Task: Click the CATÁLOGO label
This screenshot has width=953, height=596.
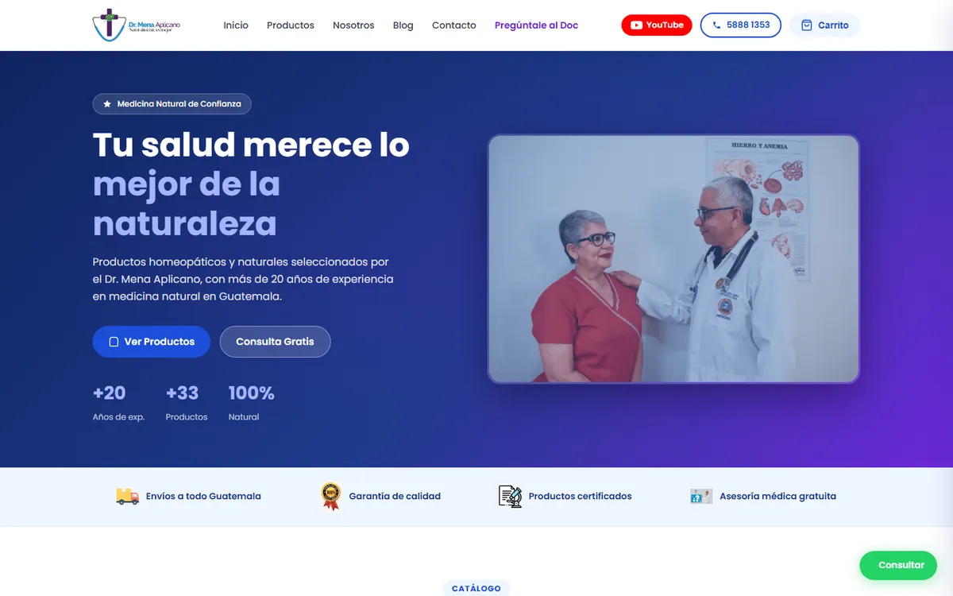Action: tap(476, 588)
